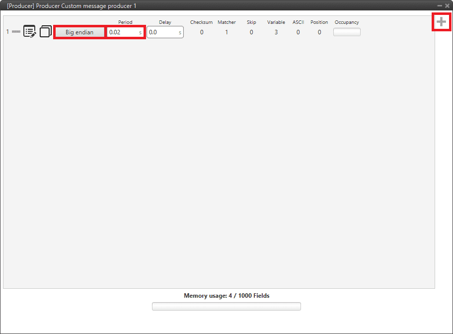Click the Occupancy bar of message 1
This screenshot has height=334, width=453.
347,32
